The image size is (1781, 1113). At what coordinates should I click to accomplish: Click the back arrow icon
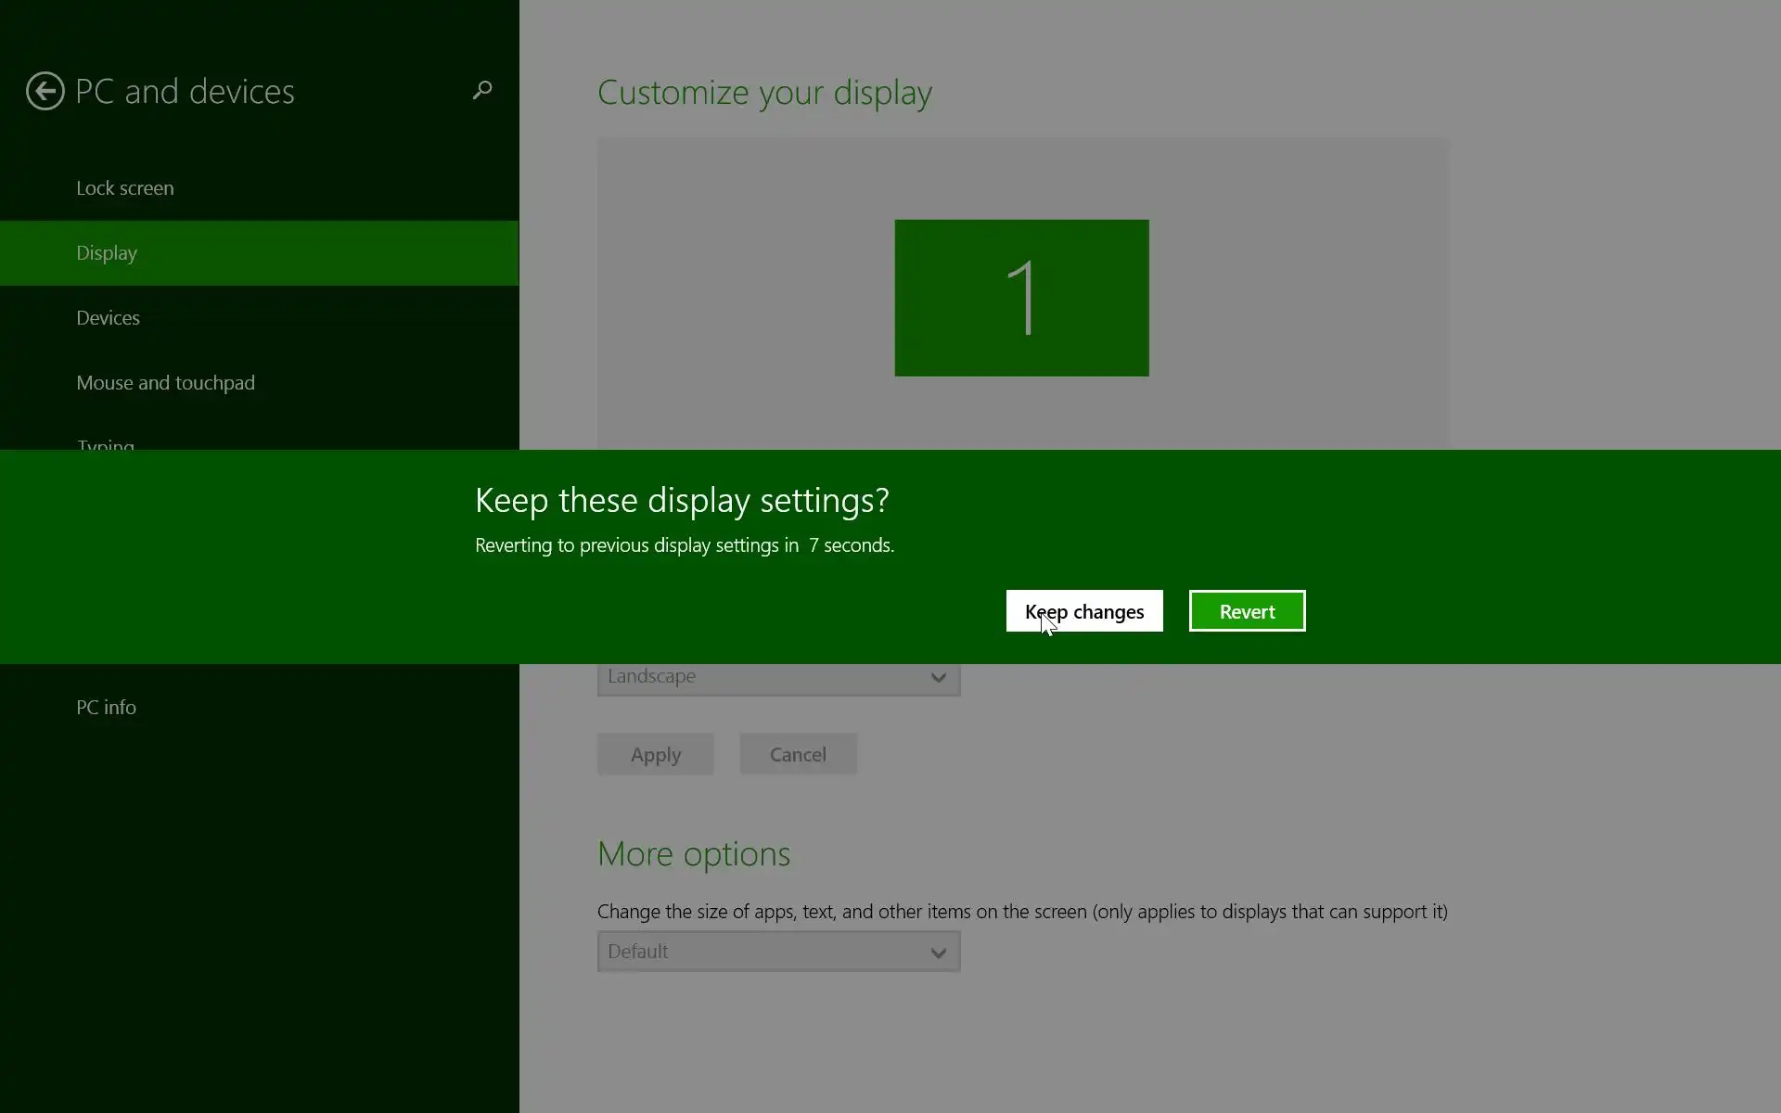tap(45, 91)
